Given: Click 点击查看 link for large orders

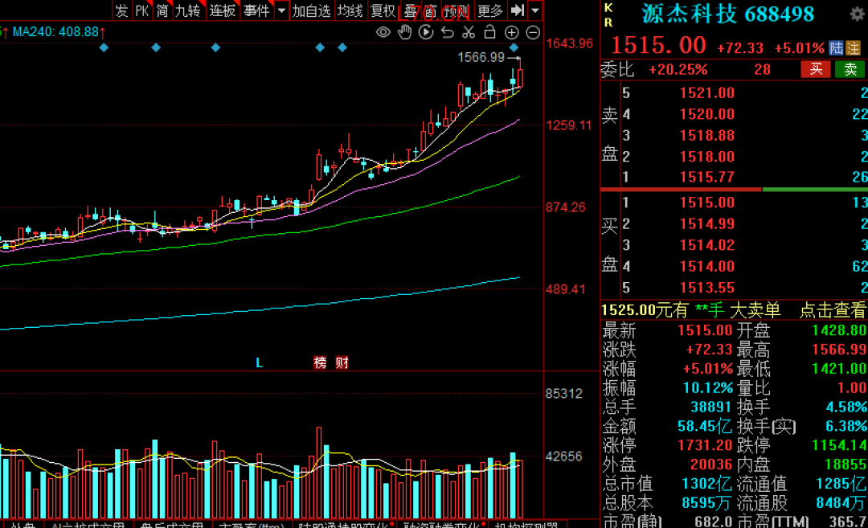Looking at the screenshot, I should coord(832,310).
